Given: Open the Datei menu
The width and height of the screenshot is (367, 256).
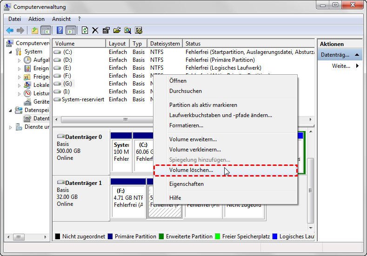Looking at the screenshot, I should coord(14,19).
